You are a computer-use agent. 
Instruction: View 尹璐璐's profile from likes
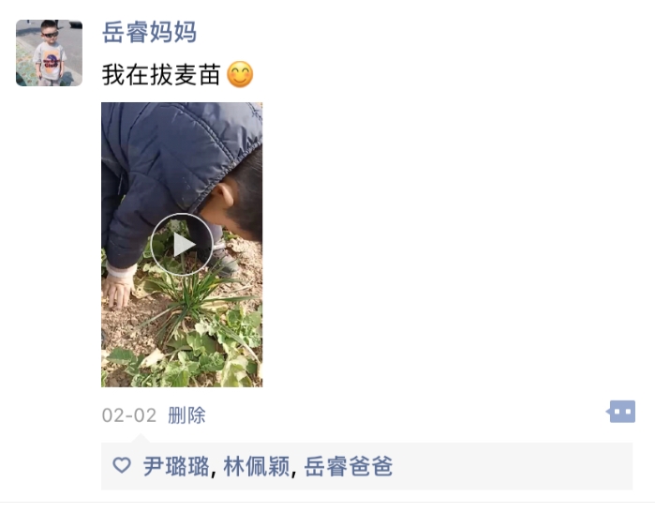(176, 466)
